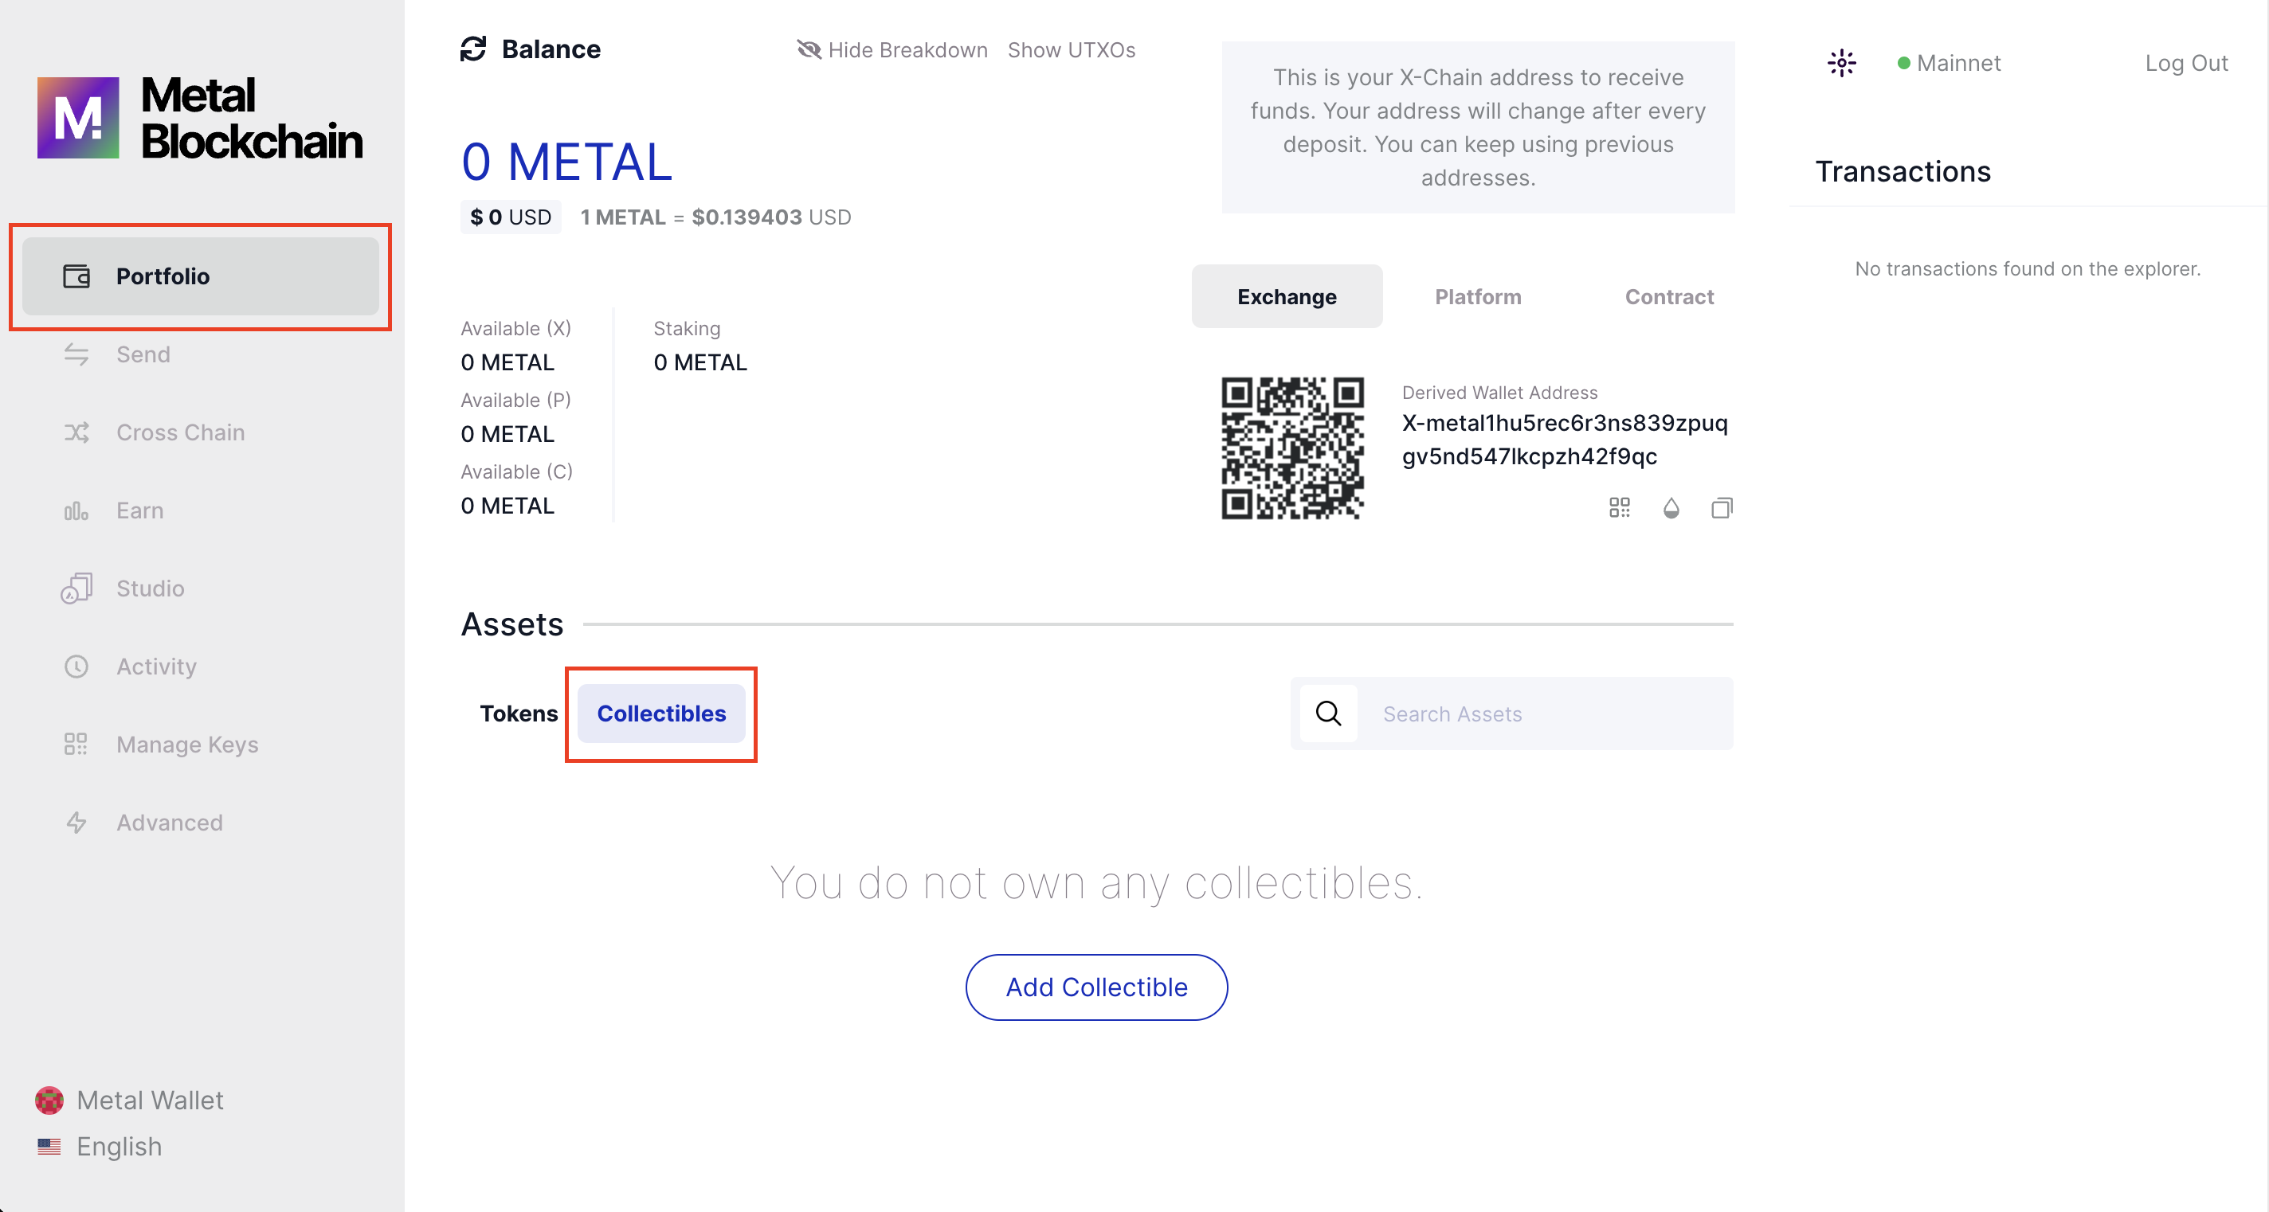Click the X-Chain address info notice
The image size is (2269, 1212).
1478,127
